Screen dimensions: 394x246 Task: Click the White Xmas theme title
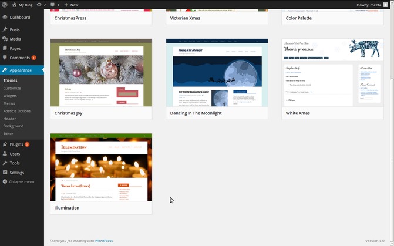click(x=298, y=113)
